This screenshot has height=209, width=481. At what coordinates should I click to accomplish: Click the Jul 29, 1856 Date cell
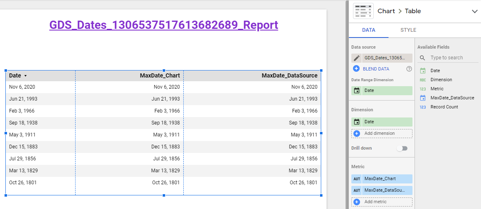pyautogui.click(x=23, y=159)
